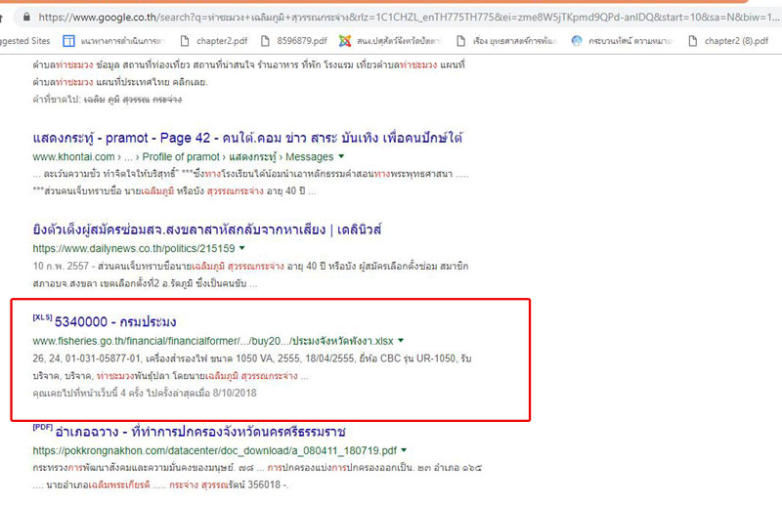Open the Joomla-icon bookmark

pyautogui.click(x=382, y=41)
